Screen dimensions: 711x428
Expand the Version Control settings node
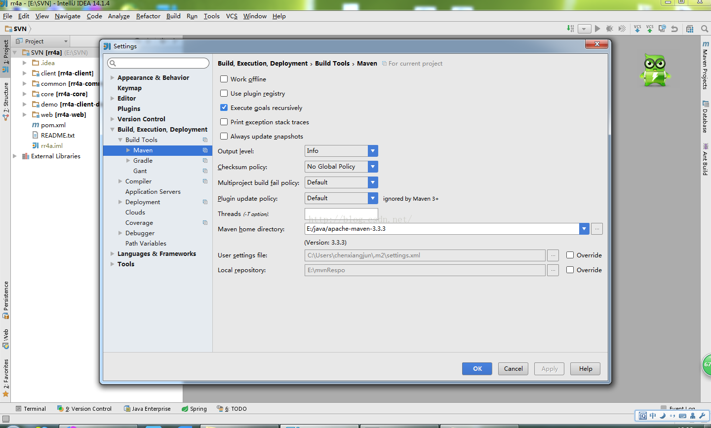113,119
